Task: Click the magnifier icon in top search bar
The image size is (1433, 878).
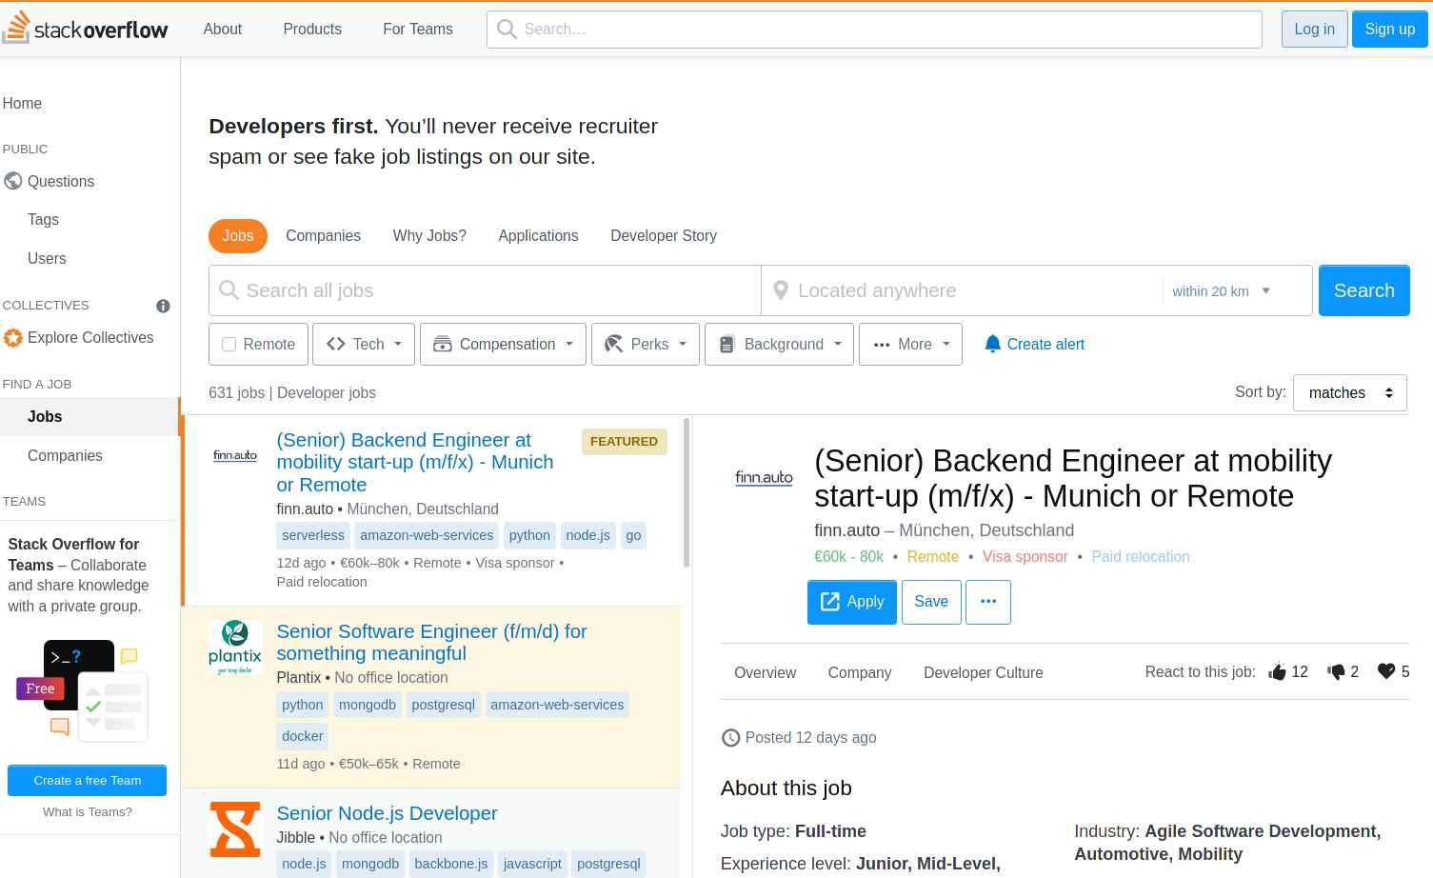Action: click(508, 30)
